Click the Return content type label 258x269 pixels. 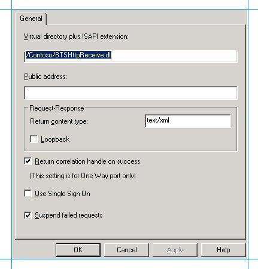pos(59,121)
